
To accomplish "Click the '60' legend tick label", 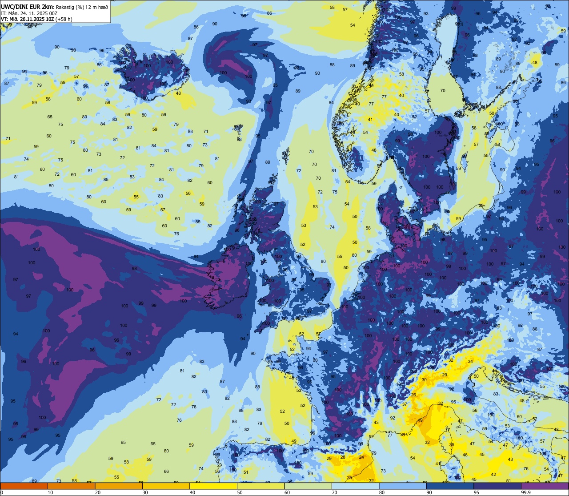I will 287,492.
